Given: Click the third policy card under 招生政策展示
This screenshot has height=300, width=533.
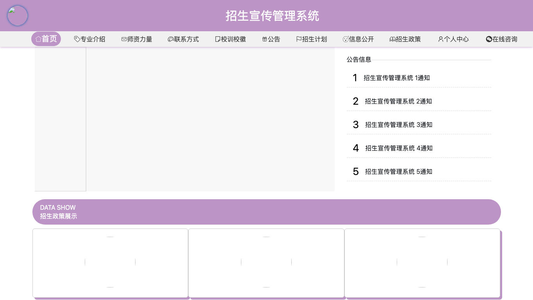Looking at the screenshot, I should click(x=422, y=263).
